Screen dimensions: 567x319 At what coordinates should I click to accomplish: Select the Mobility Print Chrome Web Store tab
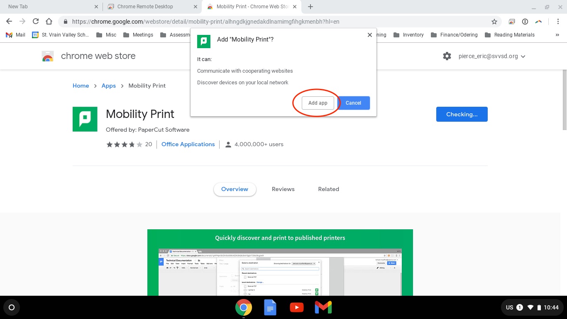252,7
